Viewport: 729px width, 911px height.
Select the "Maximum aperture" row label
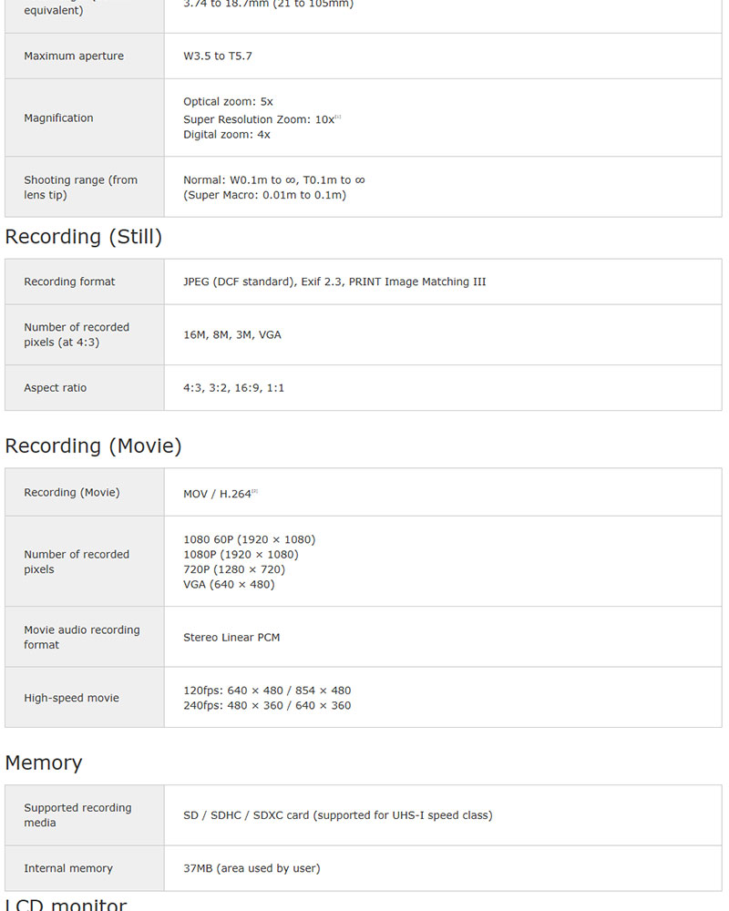click(x=74, y=56)
